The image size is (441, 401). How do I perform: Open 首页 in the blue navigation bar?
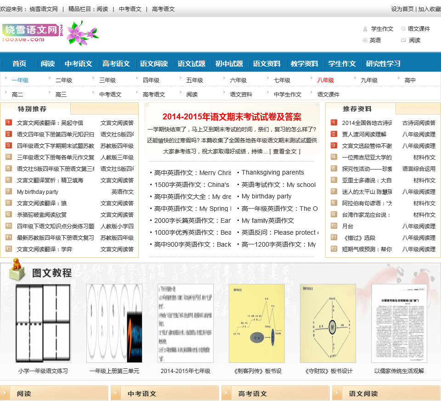coord(19,64)
